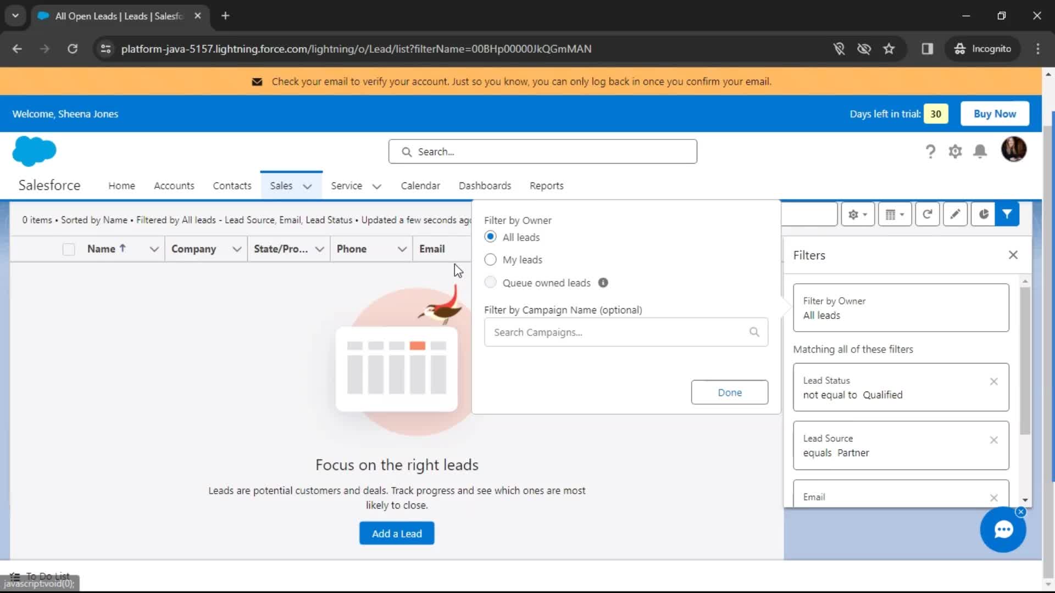
Task: Click the Done button
Action: tap(730, 392)
